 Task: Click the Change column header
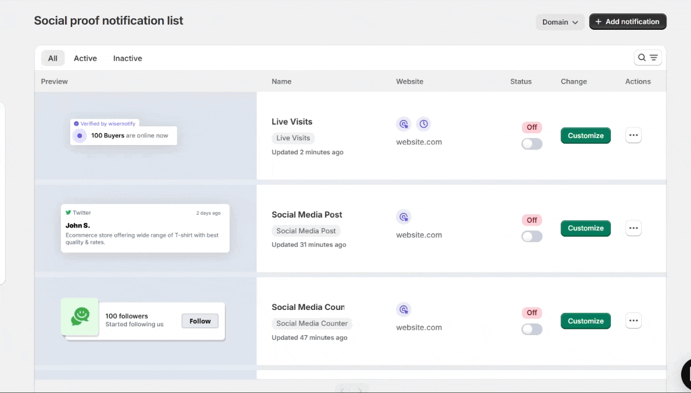click(x=574, y=81)
